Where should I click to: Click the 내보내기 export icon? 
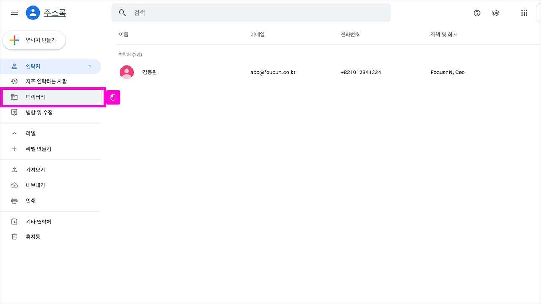click(14, 185)
